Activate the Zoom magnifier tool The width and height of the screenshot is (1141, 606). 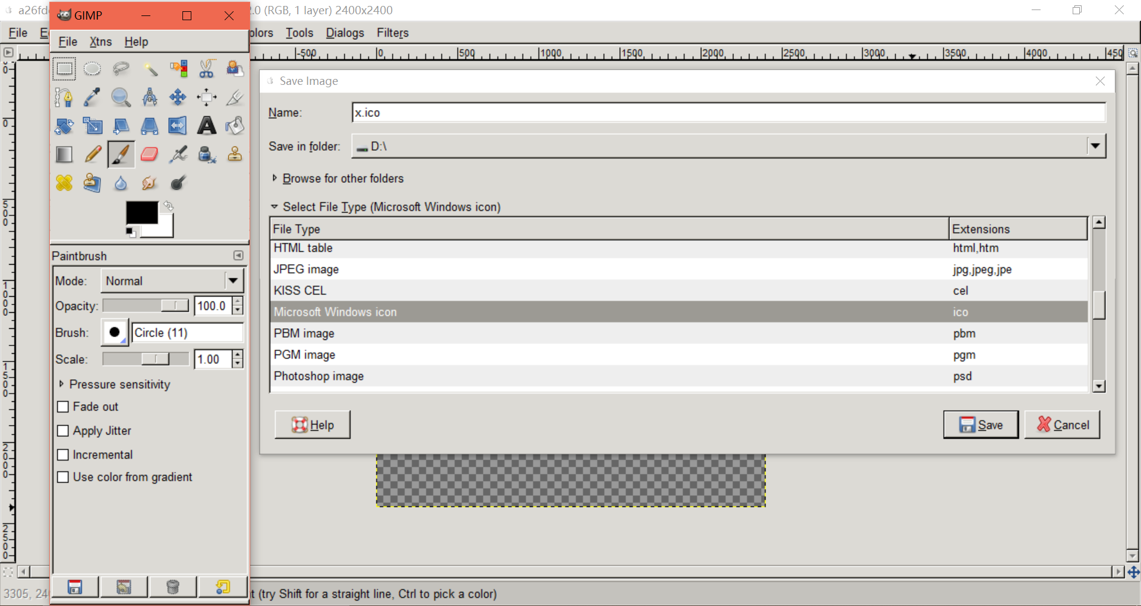tap(121, 97)
